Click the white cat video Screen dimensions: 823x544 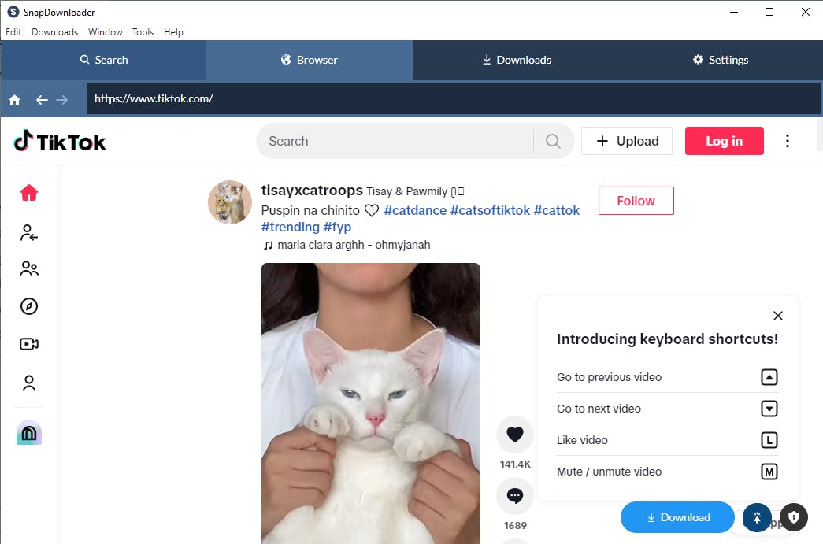(x=371, y=403)
